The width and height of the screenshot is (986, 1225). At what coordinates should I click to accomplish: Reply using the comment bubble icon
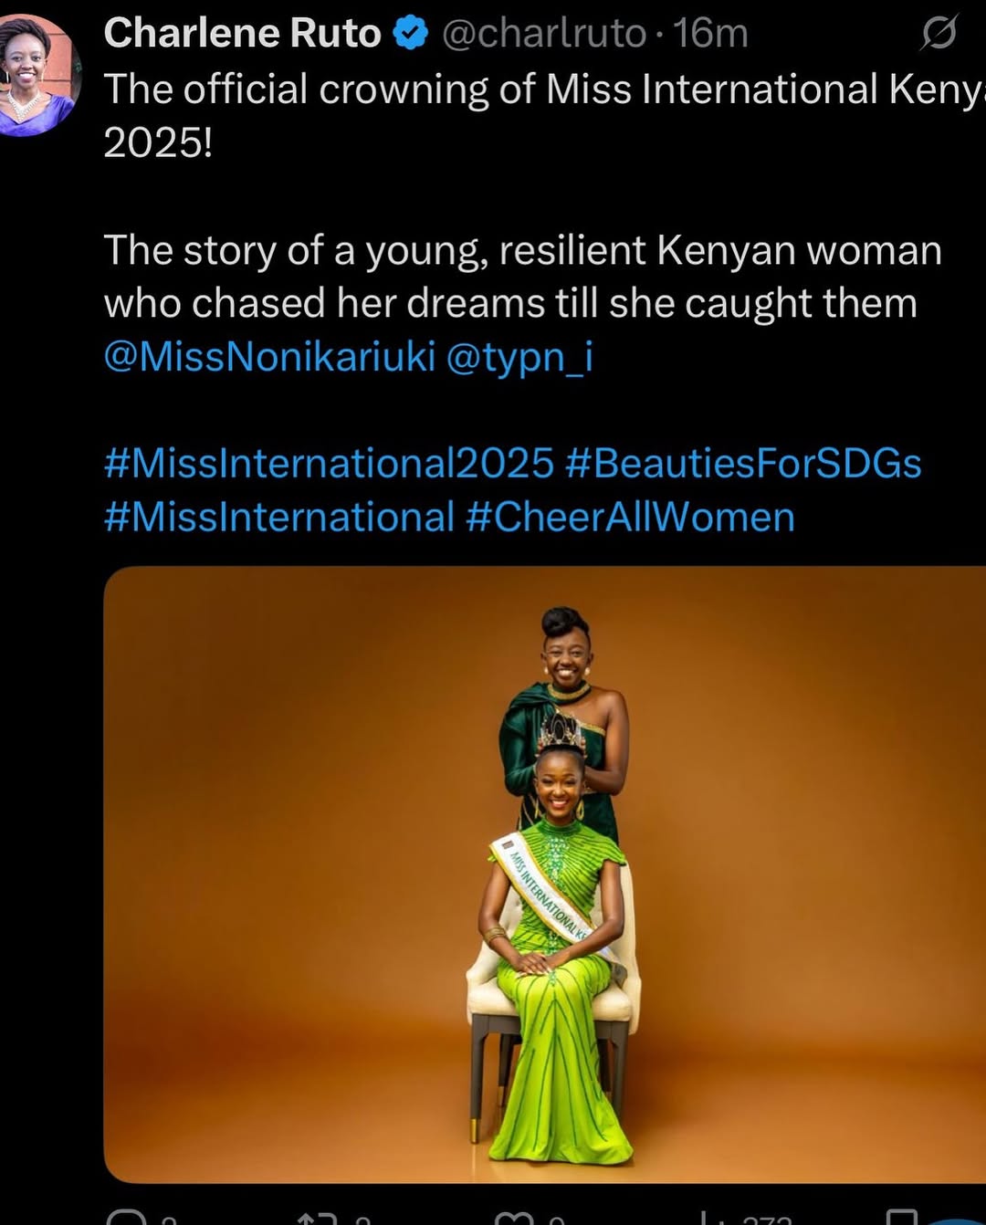[126, 1219]
